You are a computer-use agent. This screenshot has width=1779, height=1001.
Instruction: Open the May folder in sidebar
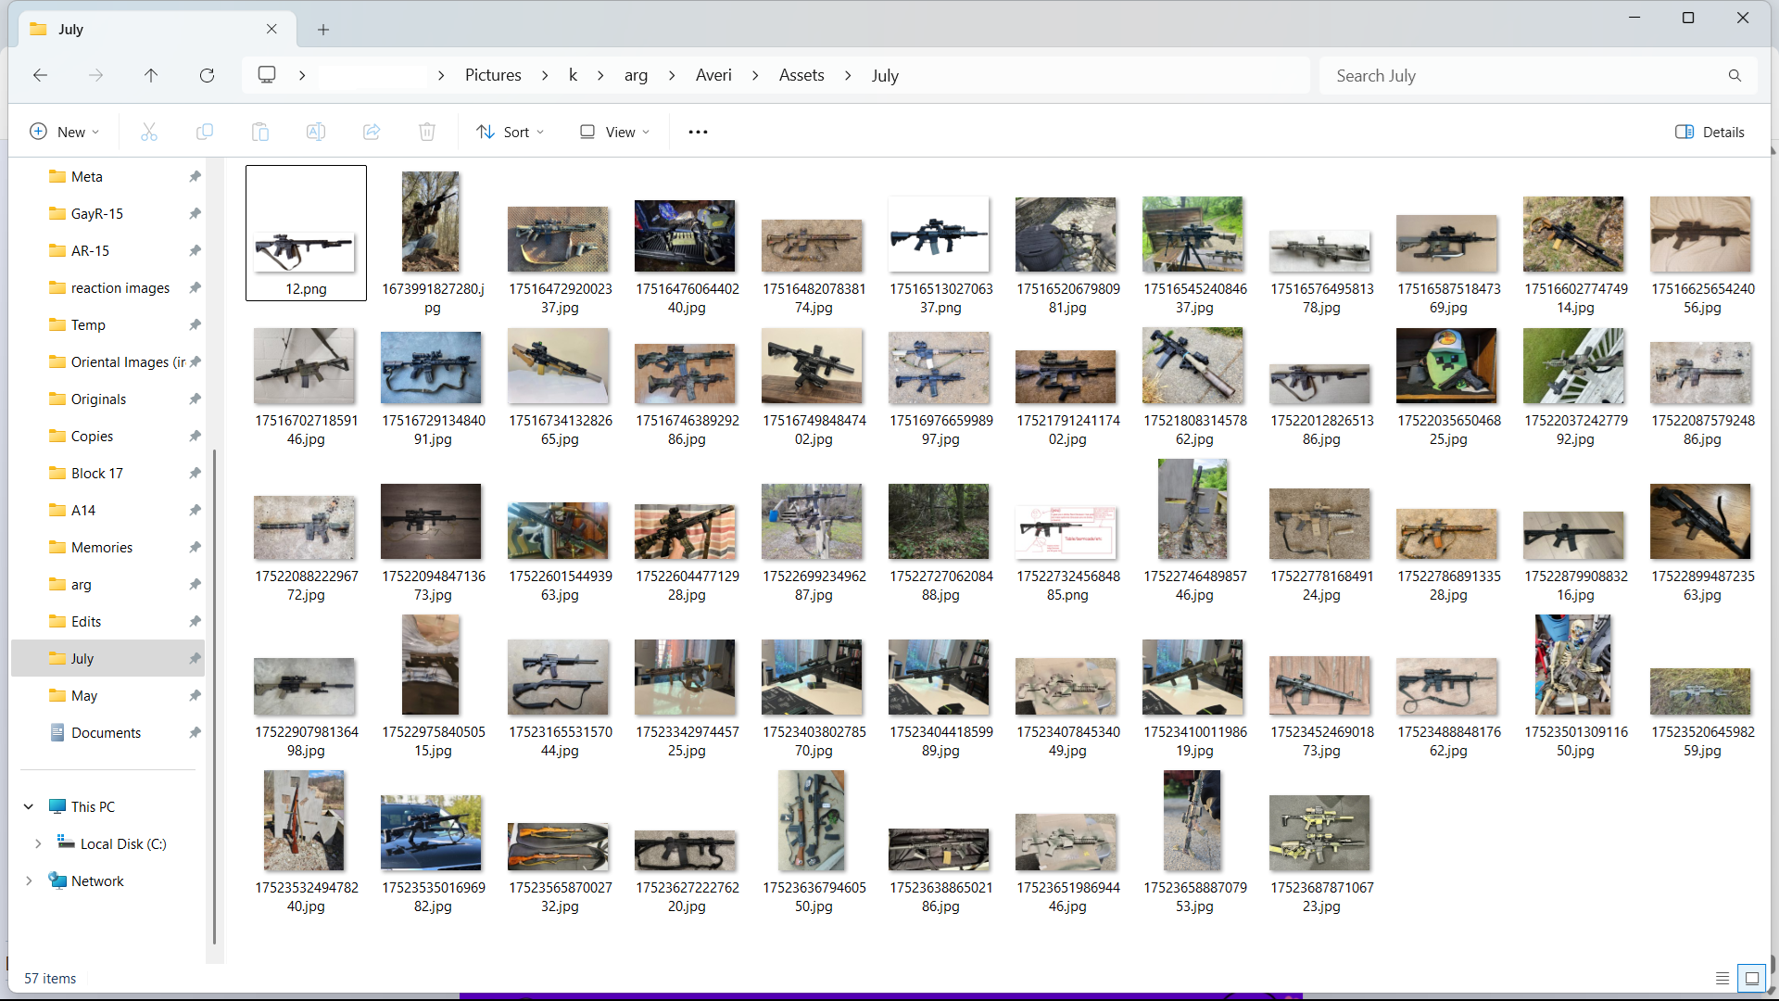[x=84, y=695]
